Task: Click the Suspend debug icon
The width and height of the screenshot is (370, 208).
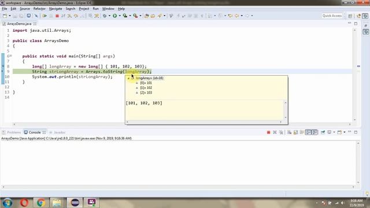Action: point(51,16)
